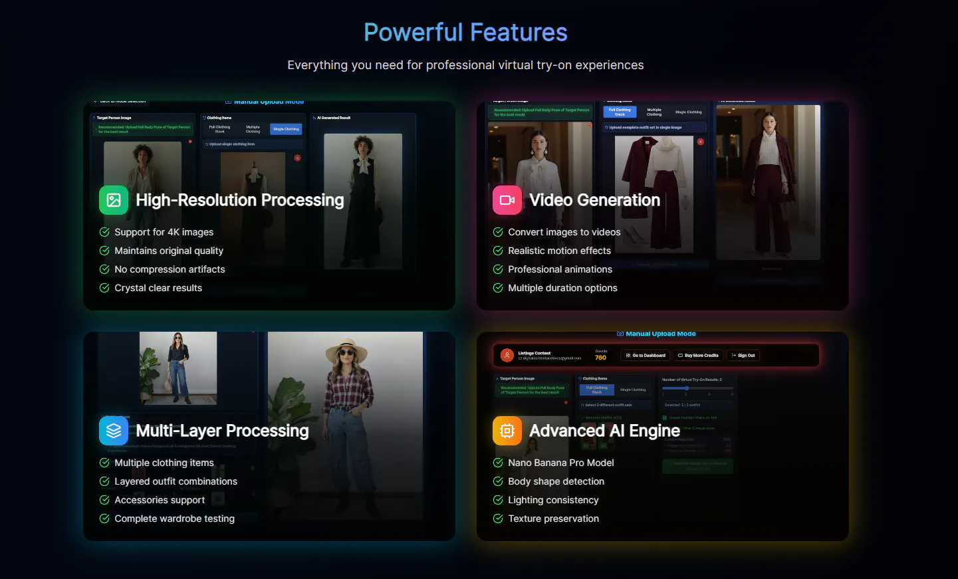Click check icon beside No compression artifacts
The image size is (958, 579).
104,269
